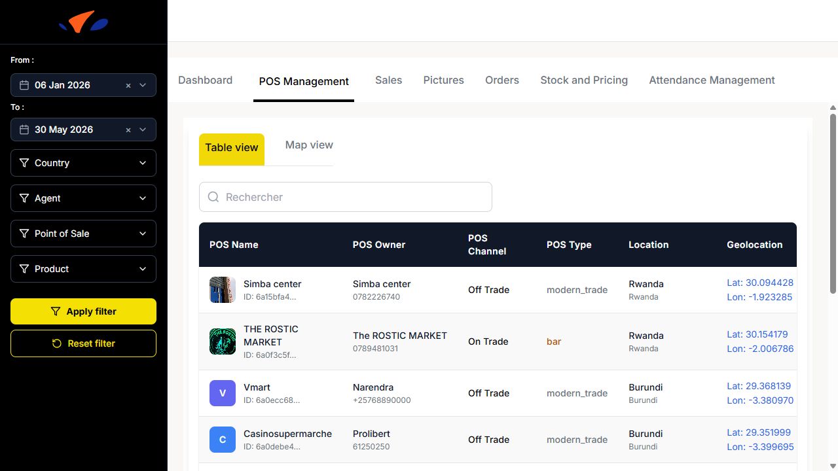This screenshot has width=838, height=471.
Task: Expand the Agent filter chevron
Action: click(x=143, y=198)
